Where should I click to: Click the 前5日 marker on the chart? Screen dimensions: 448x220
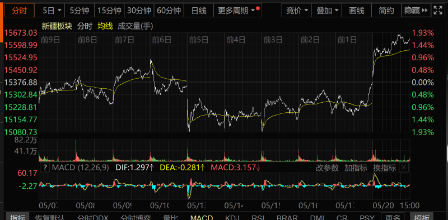point(199,40)
